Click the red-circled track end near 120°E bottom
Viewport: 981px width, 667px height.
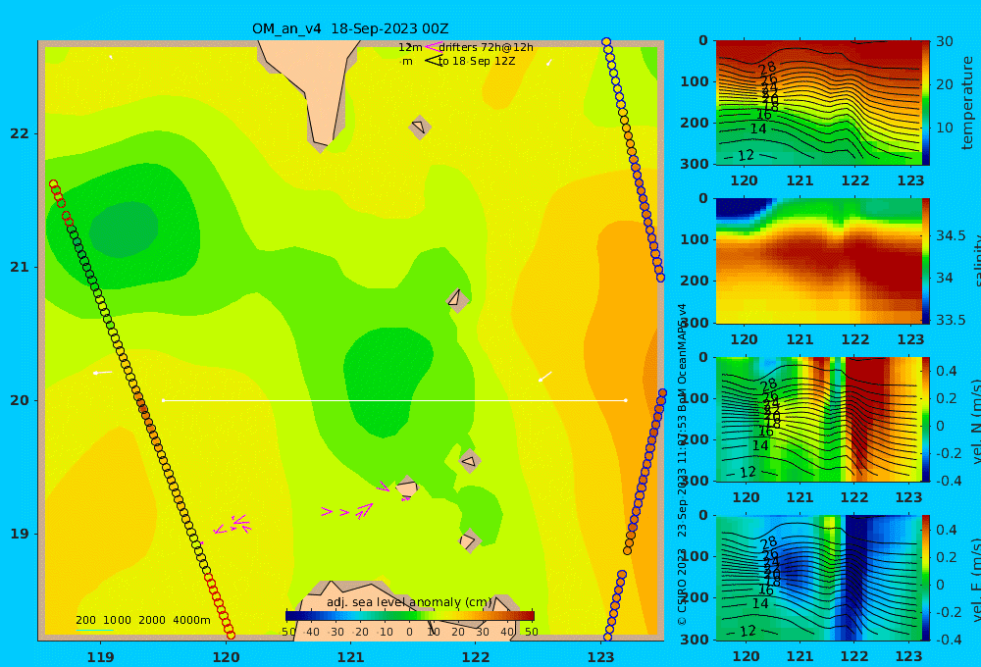pos(230,634)
